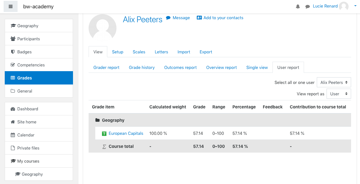Open the 'View report as' dropdown
This screenshot has width=360, height=184.
point(339,94)
